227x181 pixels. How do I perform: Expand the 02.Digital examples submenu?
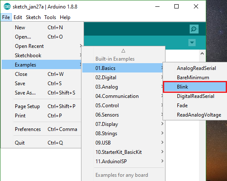123,78
